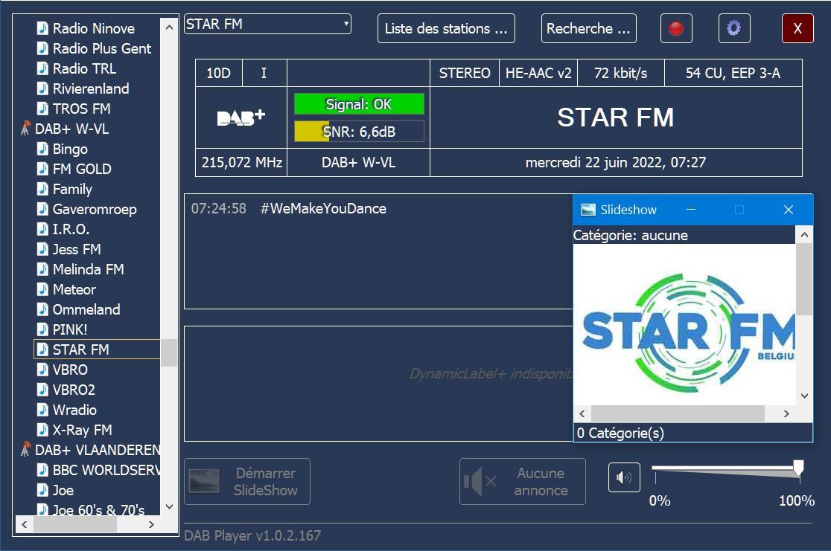This screenshot has width=831, height=551.
Task: Open Liste des stations
Action: [446, 28]
